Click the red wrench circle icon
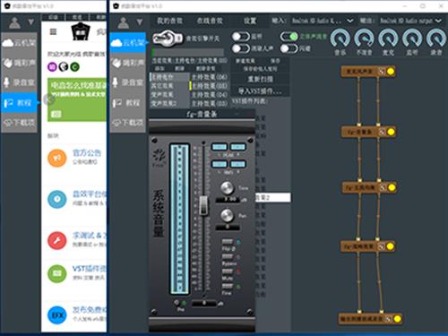The image size is (448, 336). [x=57, y=240]
